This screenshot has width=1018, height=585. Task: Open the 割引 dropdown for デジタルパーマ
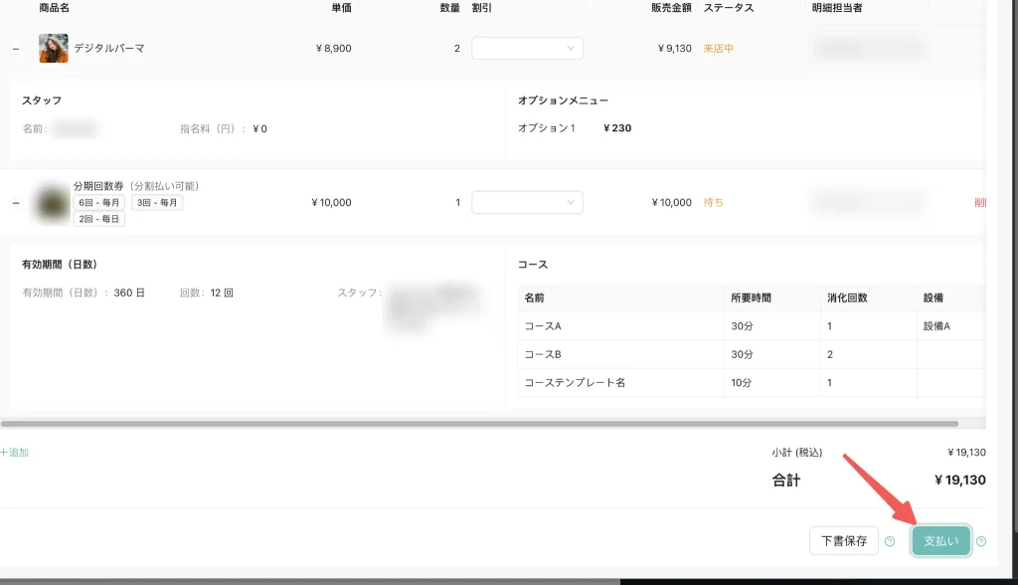coord(527,48)
